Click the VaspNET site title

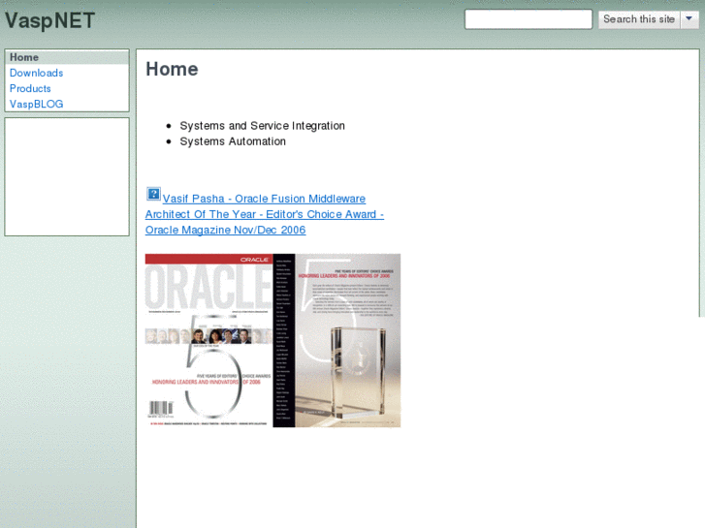(x=49, y=20)
